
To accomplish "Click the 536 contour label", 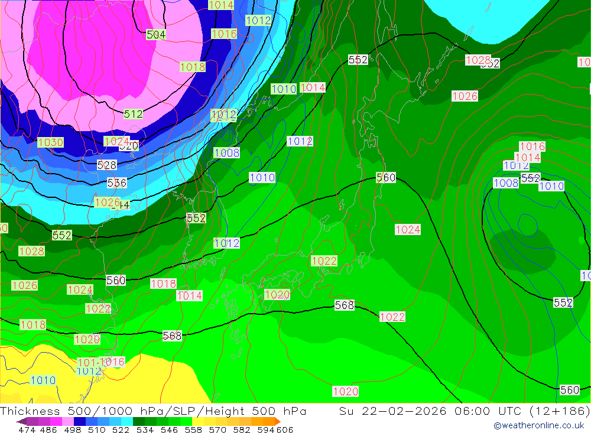I will 117,183.
